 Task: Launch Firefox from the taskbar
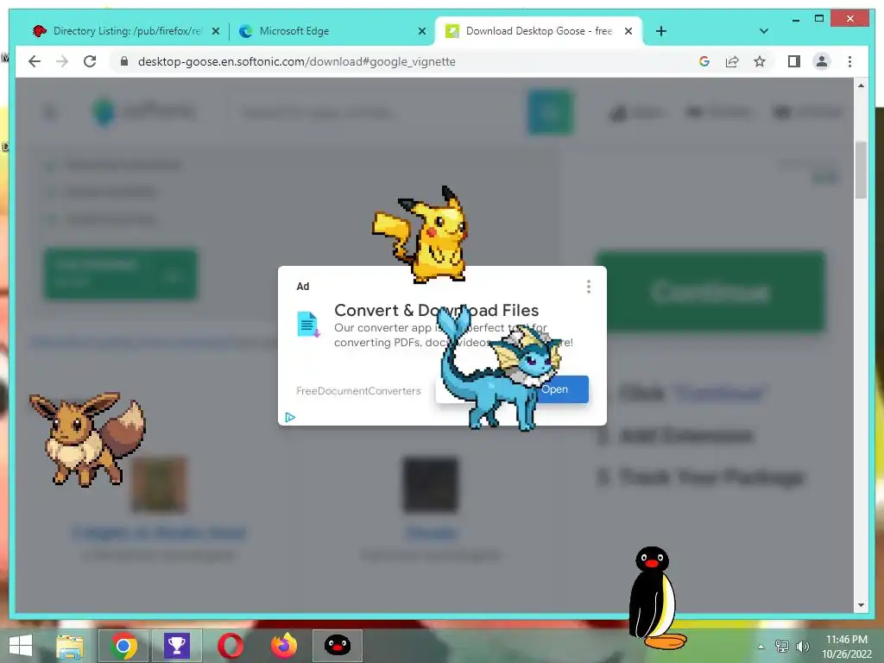click(284, 646)
